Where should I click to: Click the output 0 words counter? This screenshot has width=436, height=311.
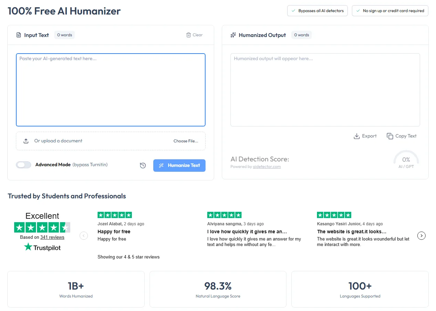301,35
